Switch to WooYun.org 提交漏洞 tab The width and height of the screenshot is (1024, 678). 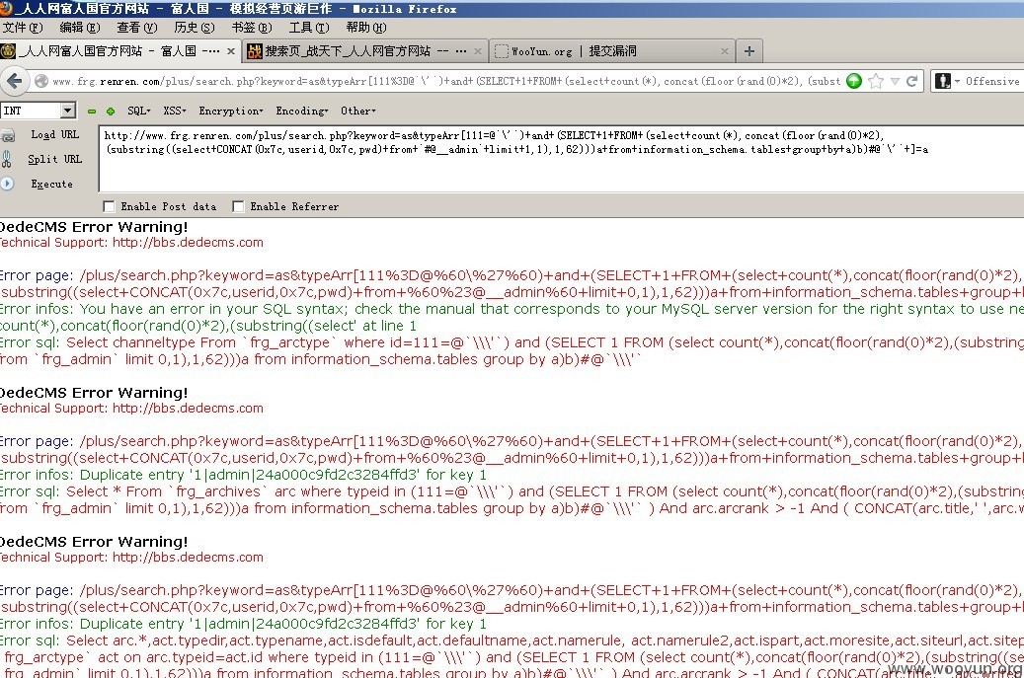click(x=611, y=51)
